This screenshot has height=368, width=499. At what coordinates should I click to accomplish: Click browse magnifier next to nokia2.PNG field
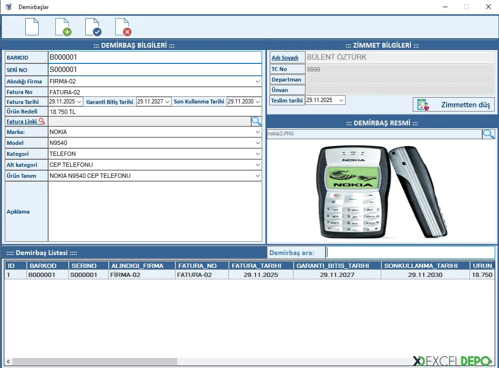tap(489, 134)
